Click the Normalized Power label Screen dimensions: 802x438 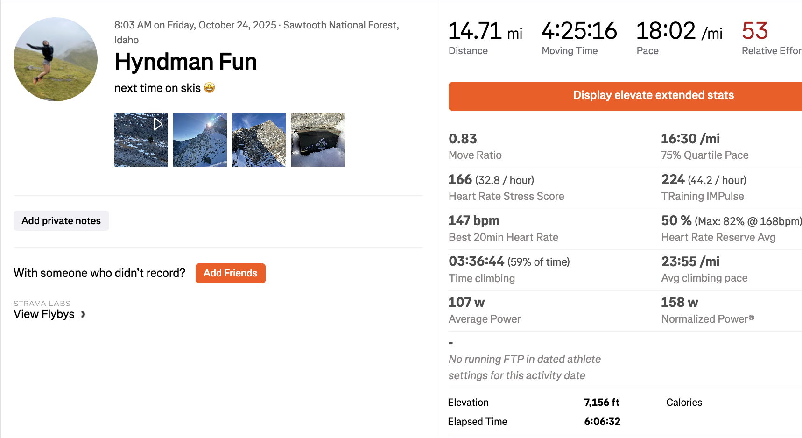pos(707,319)
